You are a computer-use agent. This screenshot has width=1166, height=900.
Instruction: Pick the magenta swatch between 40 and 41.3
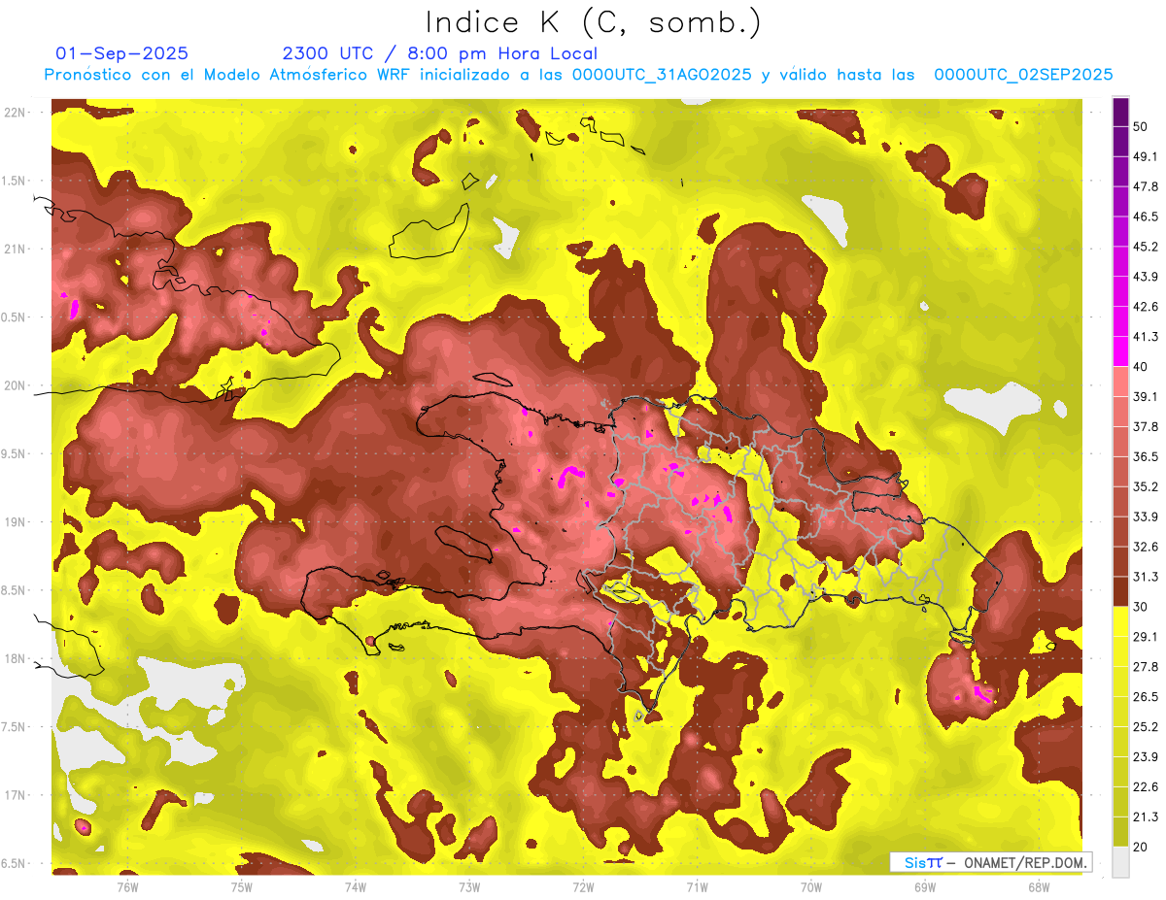[x=1120, y=351]
